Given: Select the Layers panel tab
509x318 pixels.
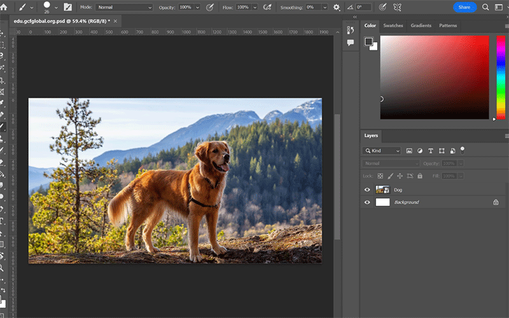Looking at the screenshot, I should point(371,135).
